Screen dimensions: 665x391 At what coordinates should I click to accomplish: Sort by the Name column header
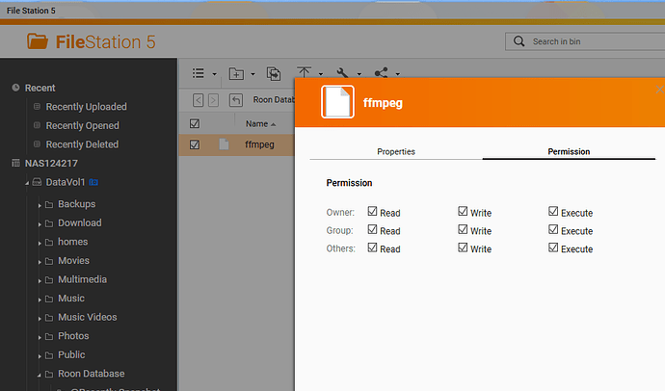coord(257,123)
